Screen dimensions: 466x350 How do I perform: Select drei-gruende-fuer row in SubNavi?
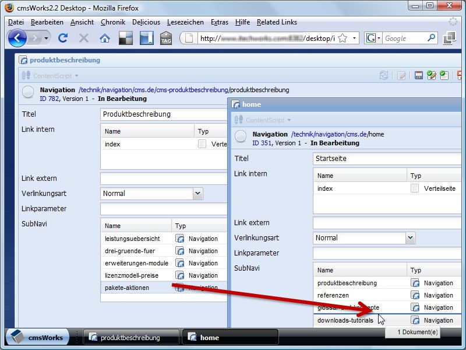(x=164, y=251)
